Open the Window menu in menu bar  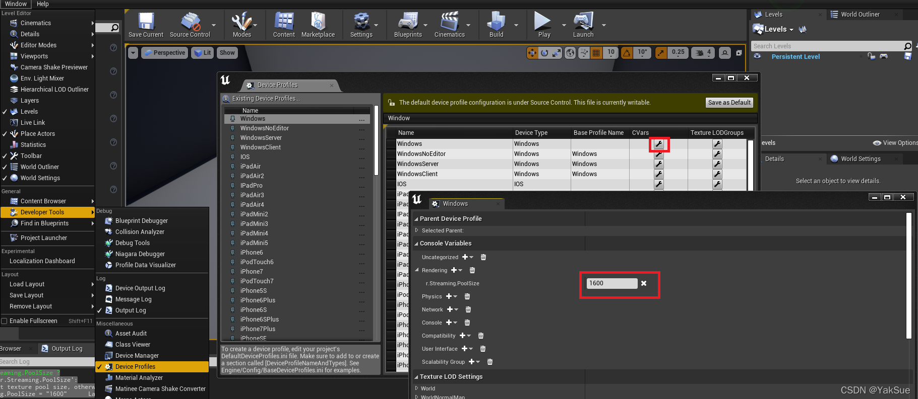pos(16,4)
